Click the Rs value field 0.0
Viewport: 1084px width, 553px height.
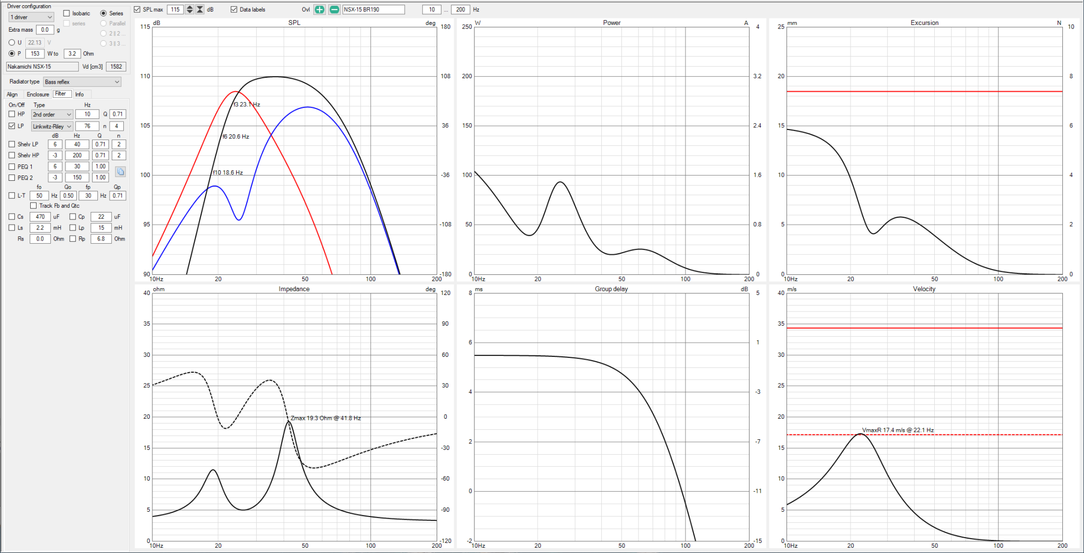[40, 239]
